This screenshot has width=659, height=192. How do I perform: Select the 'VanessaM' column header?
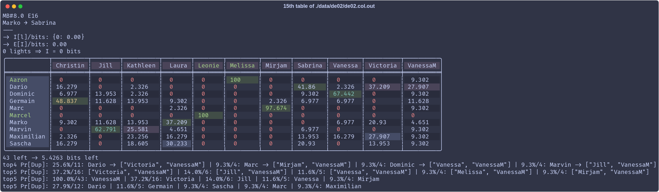pos(422,66)
